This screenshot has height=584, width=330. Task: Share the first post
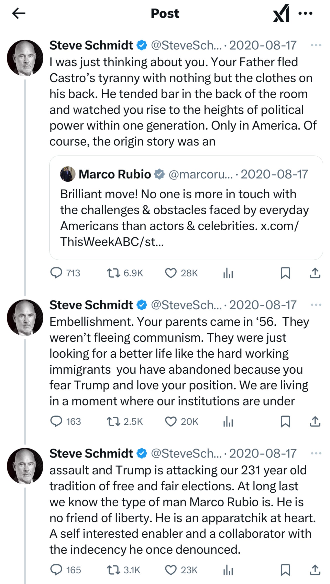[315, 273]
